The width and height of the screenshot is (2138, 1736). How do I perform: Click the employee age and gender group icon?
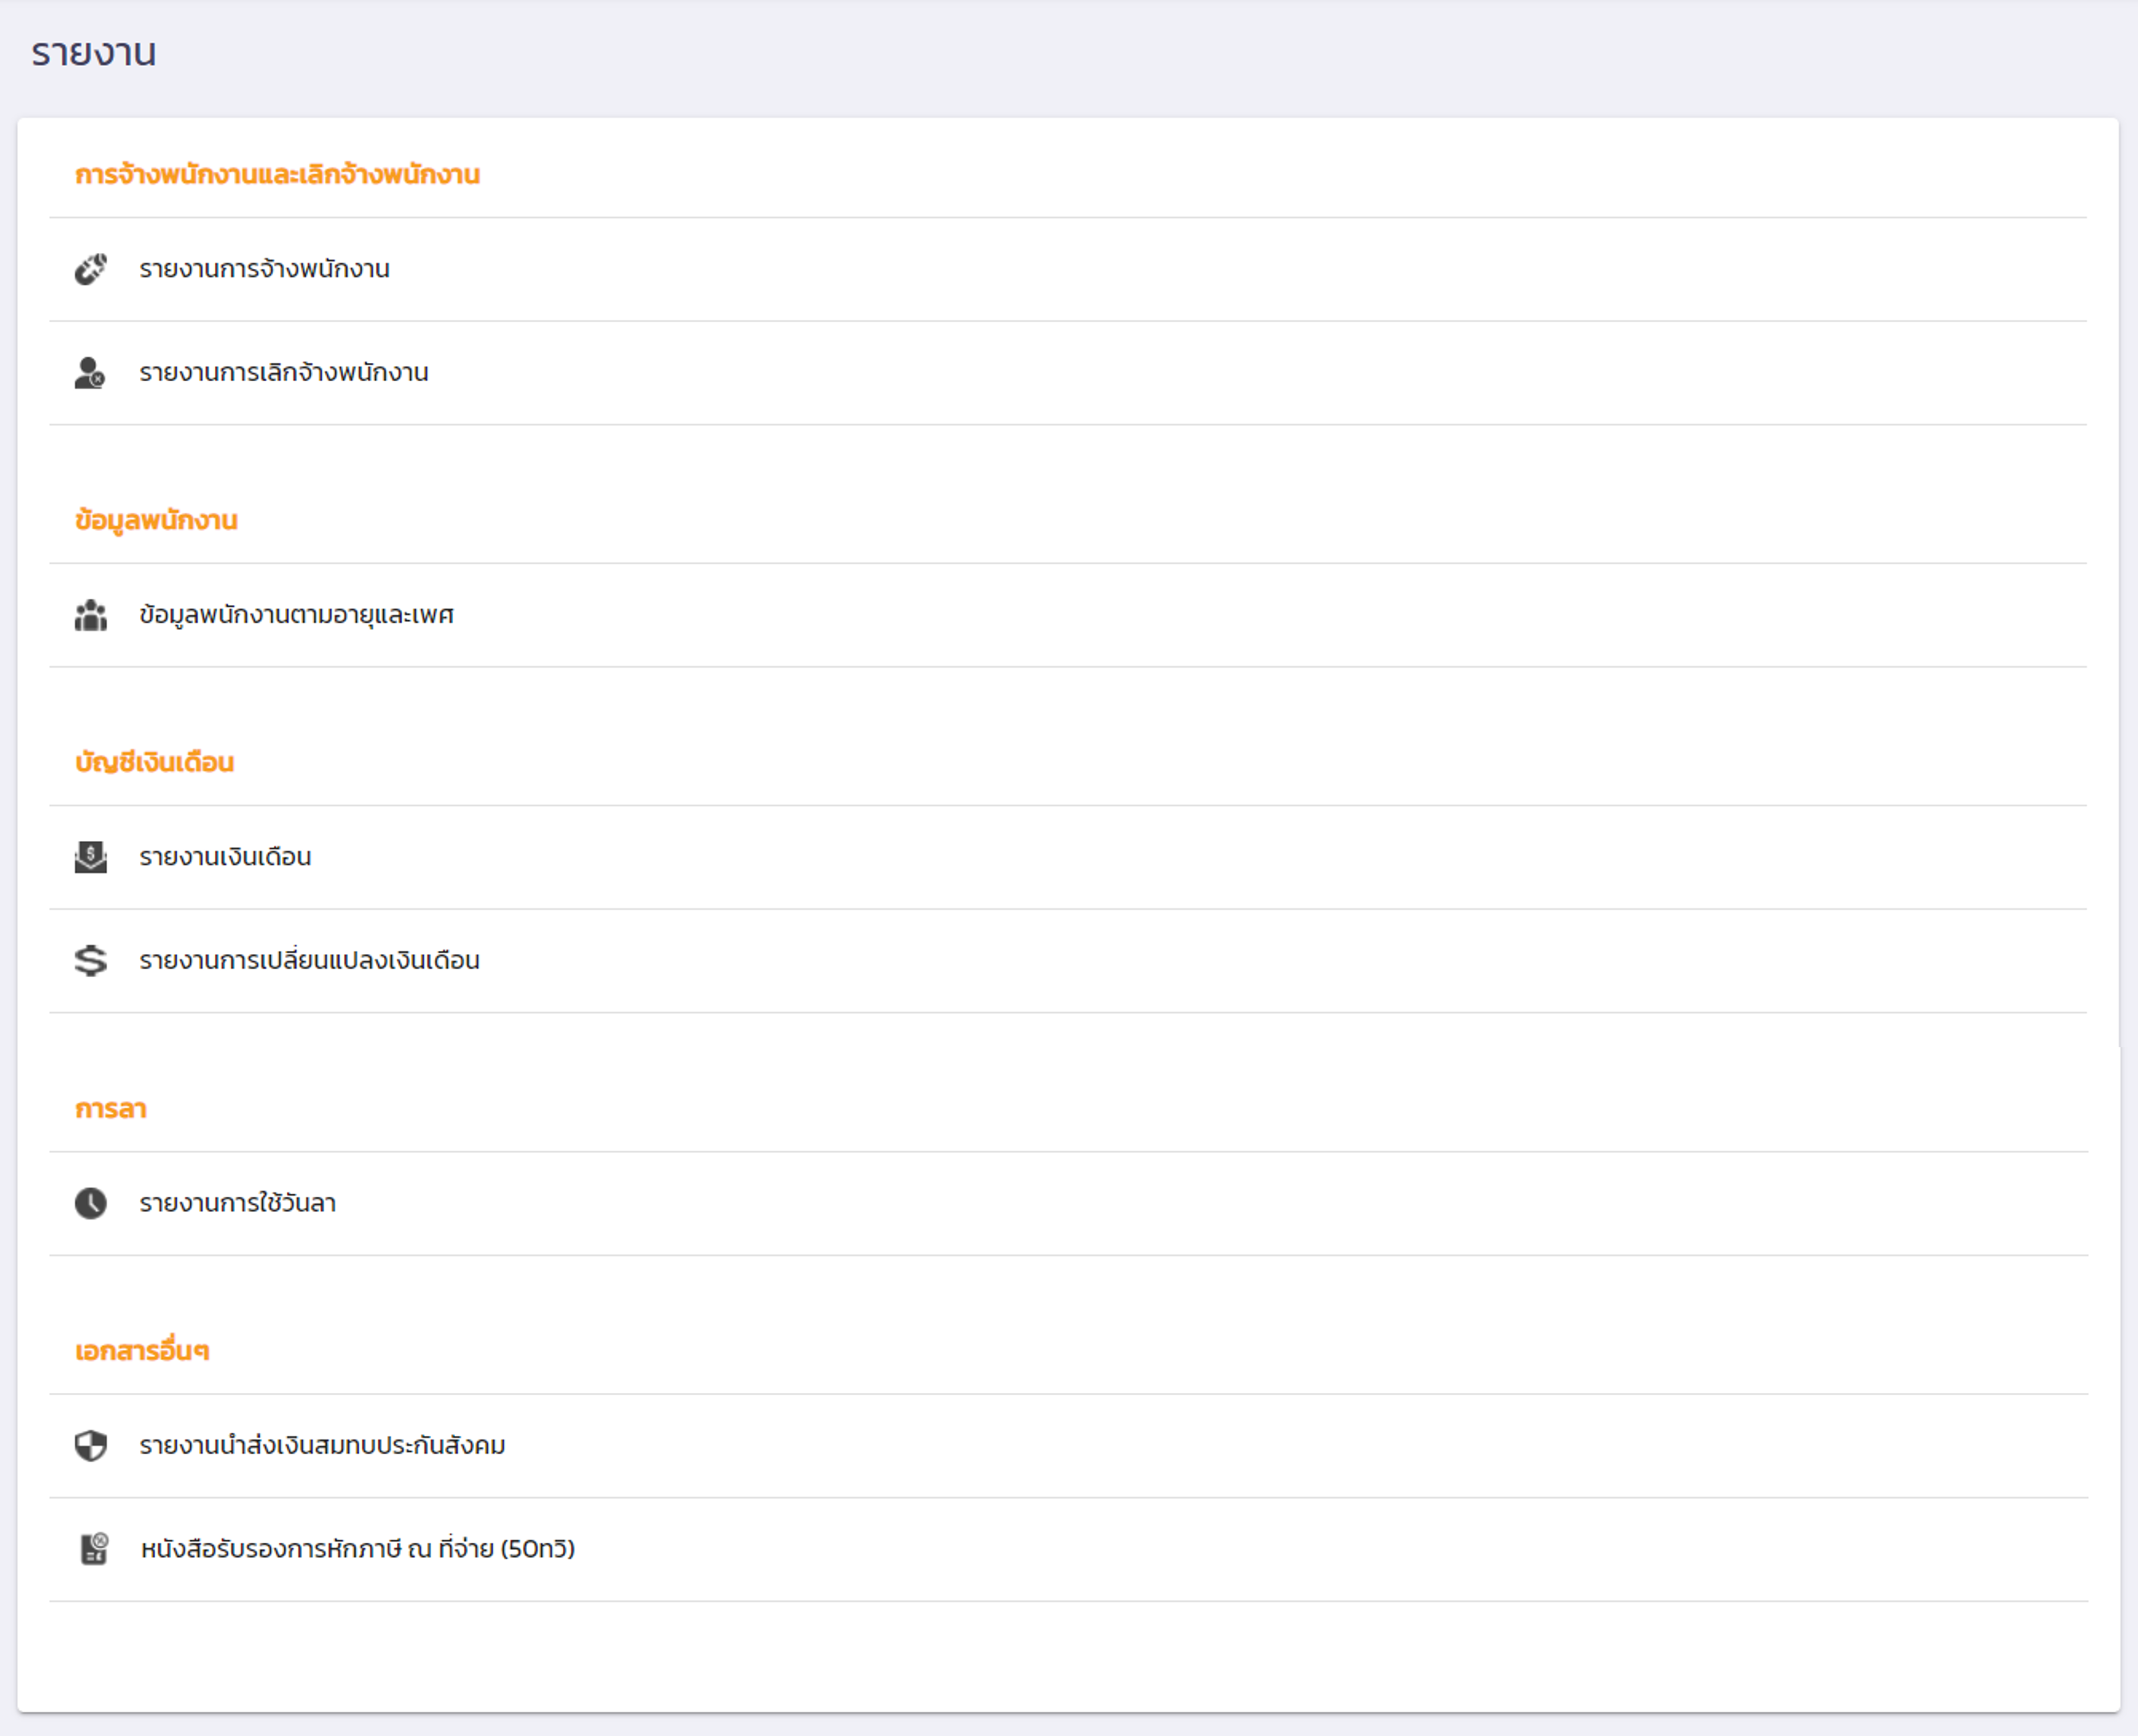point(90,615)
